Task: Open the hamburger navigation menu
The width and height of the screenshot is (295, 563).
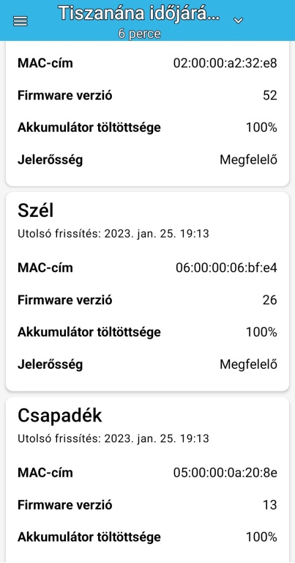Action: pyautogui.click(x=20, y=21)
